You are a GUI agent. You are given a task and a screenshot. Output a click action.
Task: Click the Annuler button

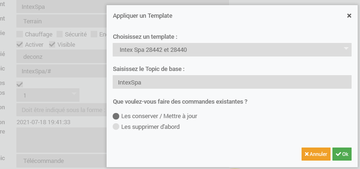tap(316, 154)
